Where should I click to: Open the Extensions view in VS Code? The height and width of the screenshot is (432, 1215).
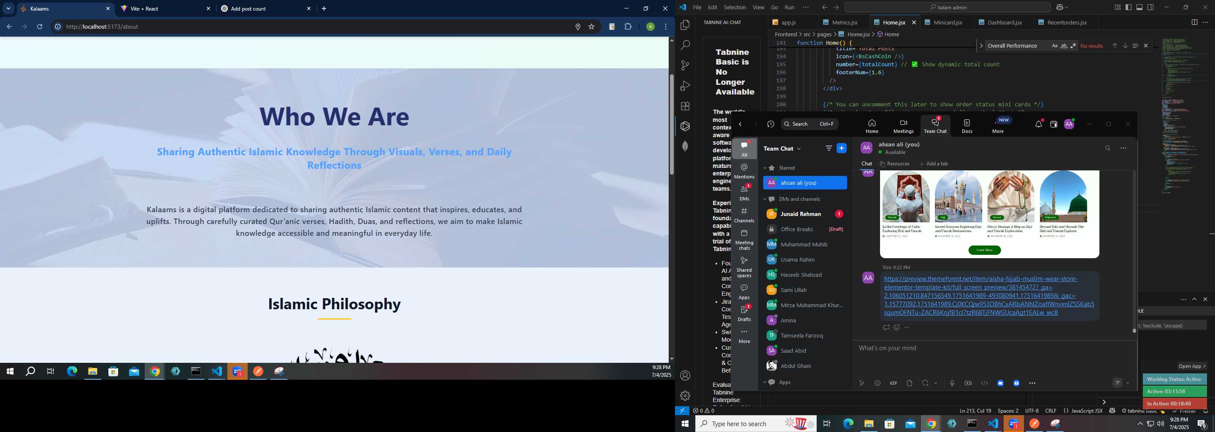685,106
